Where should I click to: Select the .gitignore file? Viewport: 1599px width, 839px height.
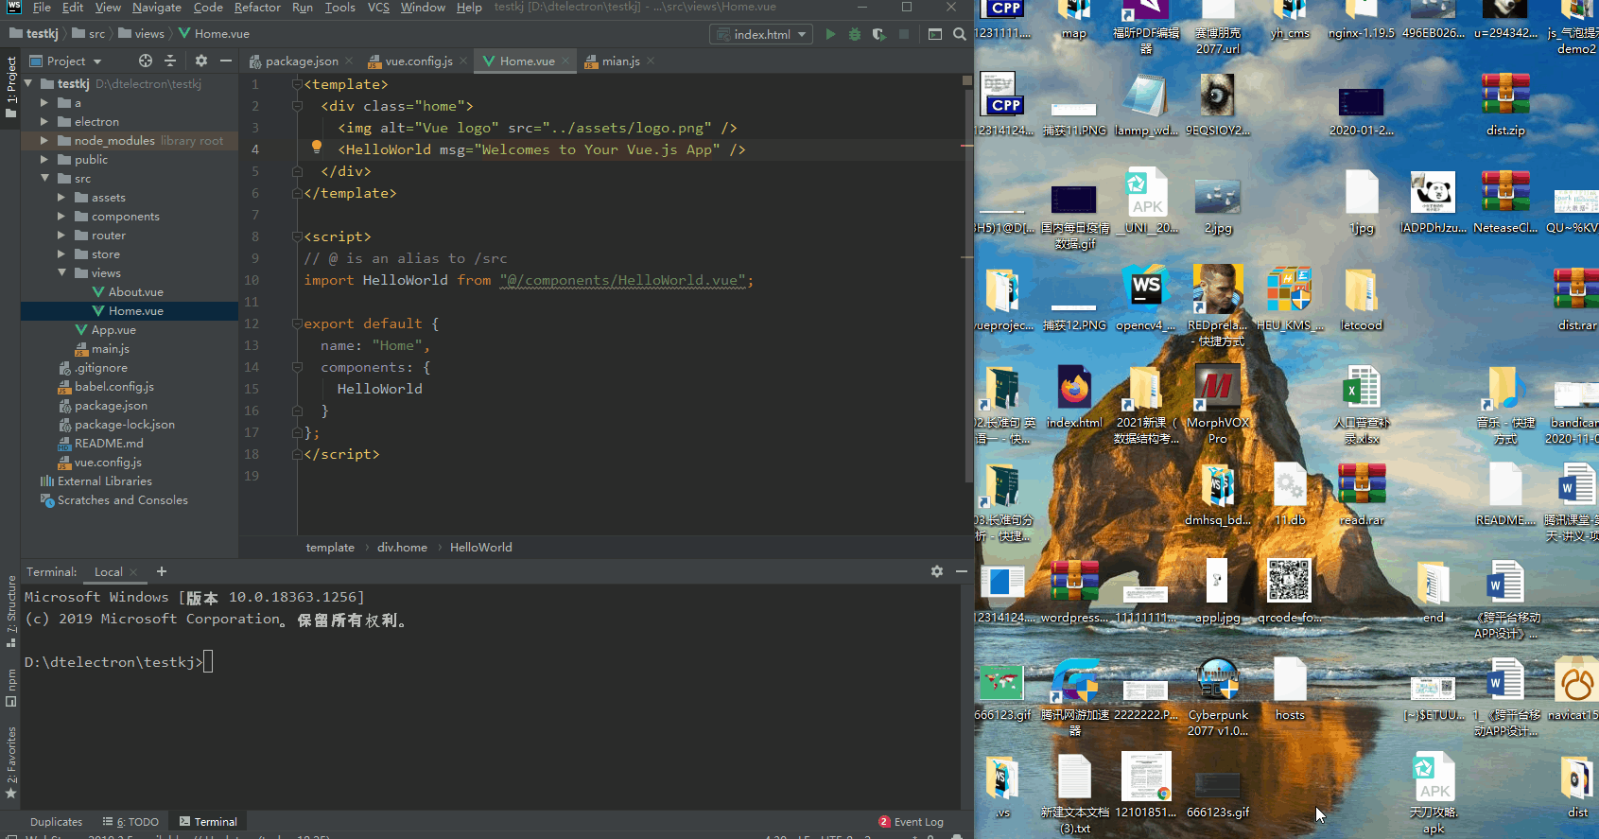[x=101, y=368]
